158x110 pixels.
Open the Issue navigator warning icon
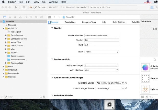click(x=21, y=17)
